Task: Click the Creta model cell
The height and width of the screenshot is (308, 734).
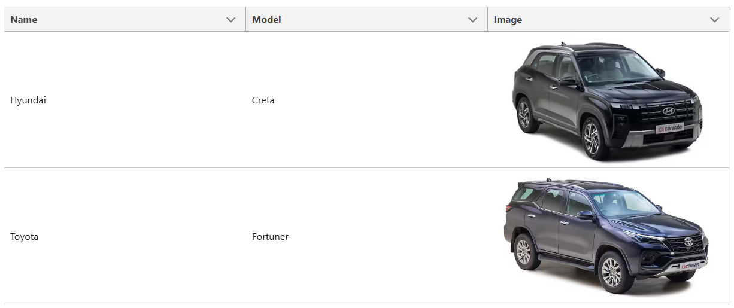Action: [x=263, y=100]
